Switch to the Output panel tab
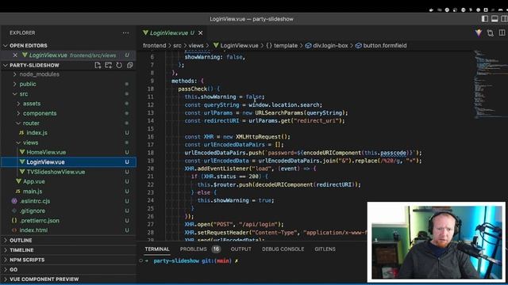Viewport: 508px width, 285px height. tap(241, 249)
